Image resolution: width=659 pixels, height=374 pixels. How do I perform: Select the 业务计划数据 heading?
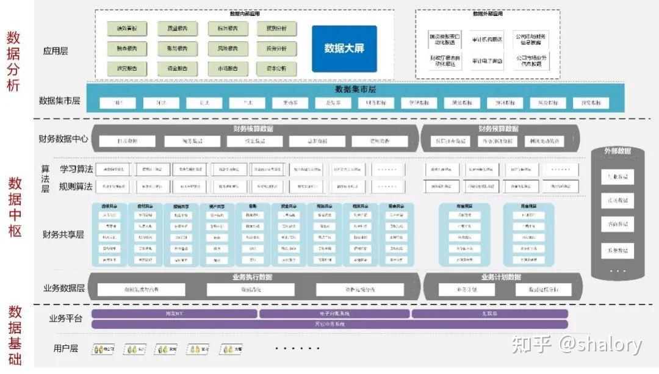tap(501, 277)
